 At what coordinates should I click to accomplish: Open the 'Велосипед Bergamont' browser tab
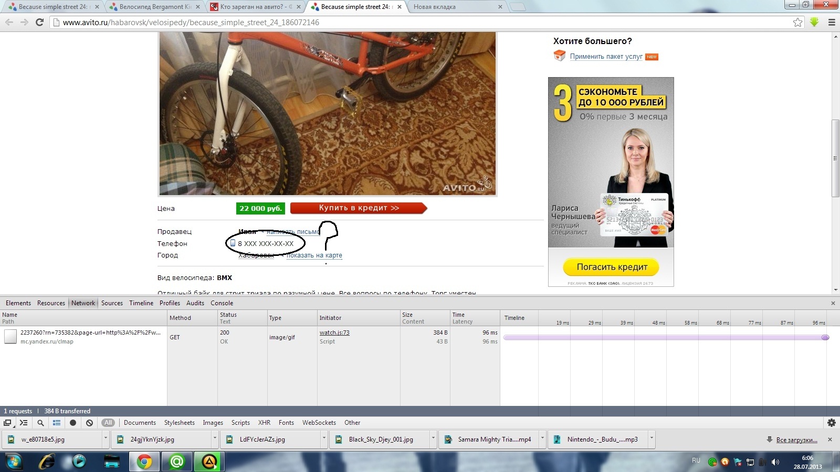pyautogui.click(x=152, y=7)
